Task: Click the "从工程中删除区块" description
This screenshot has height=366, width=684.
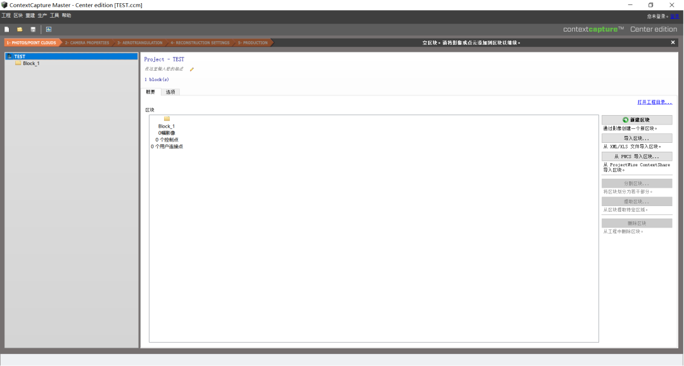Action: [623, 232]
